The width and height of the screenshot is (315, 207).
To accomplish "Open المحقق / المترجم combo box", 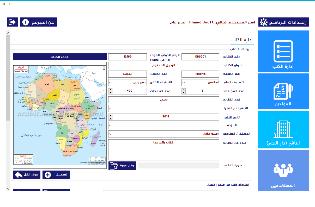I will click(164, 134).
